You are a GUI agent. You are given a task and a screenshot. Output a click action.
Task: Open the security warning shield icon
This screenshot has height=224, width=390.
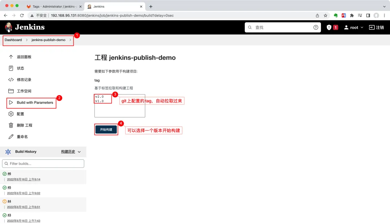[329, 27]
